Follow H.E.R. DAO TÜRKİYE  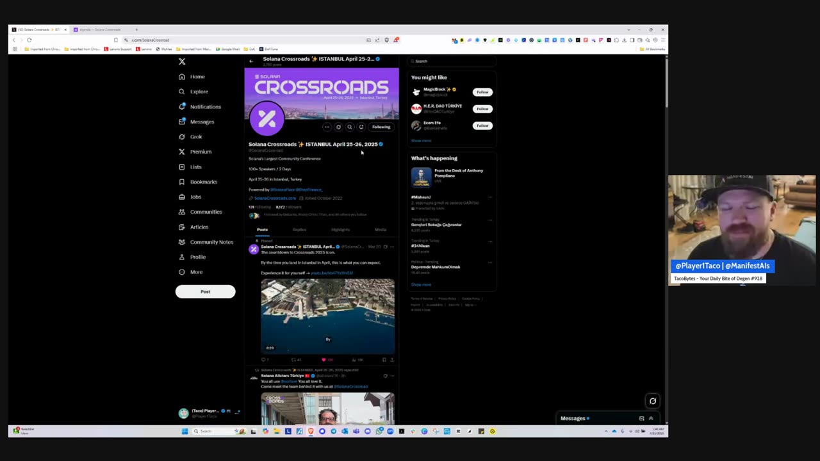(x=482, y=109)
